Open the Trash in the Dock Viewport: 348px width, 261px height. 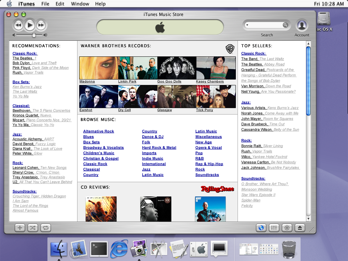point(289,249)
